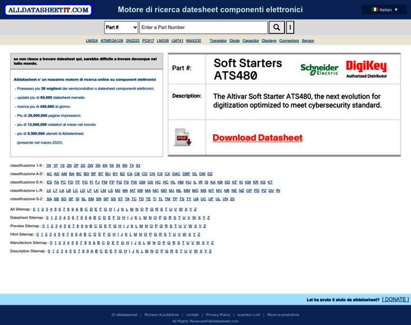Click the Soft Starters ATS480 part title

[248, 69]
